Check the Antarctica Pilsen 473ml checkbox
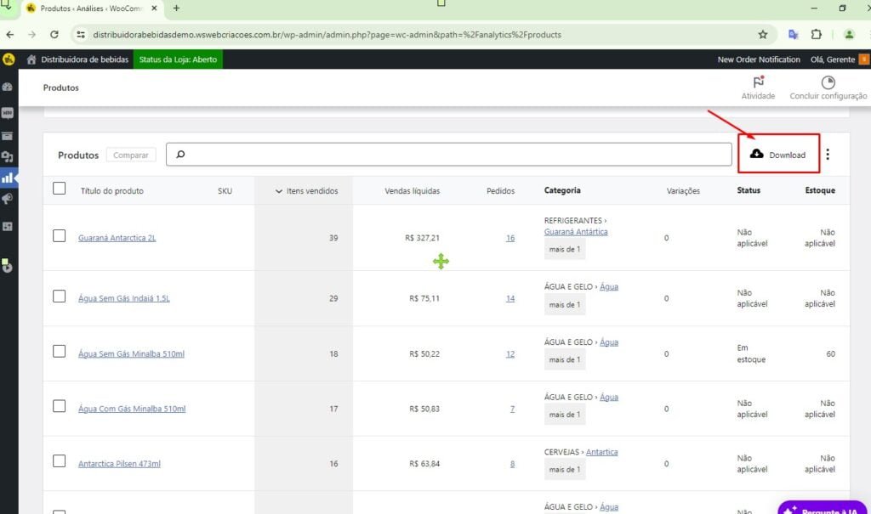This screenshot has height=514, width=871. 59,461
